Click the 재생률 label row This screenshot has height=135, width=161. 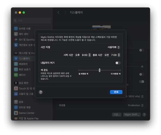point(101,105)
